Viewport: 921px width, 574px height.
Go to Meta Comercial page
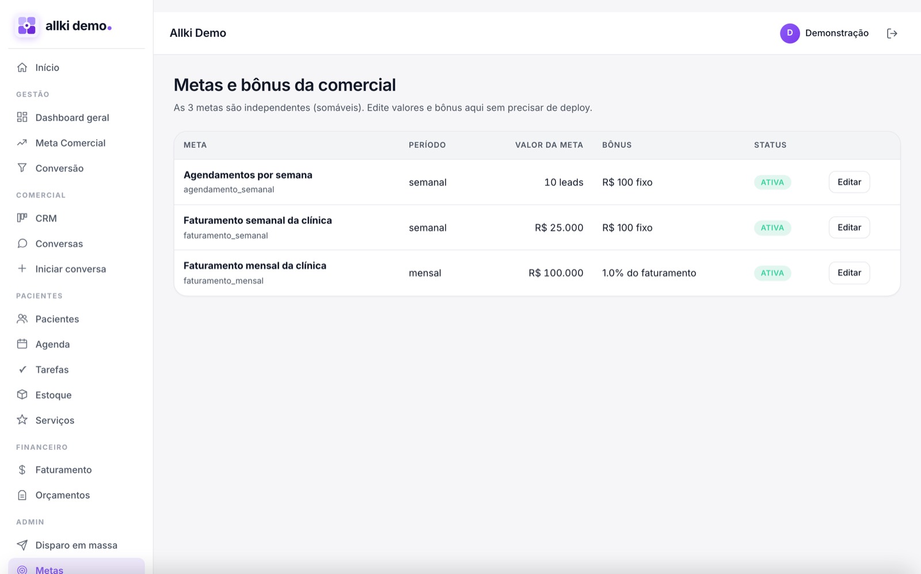tap(77, 143)
